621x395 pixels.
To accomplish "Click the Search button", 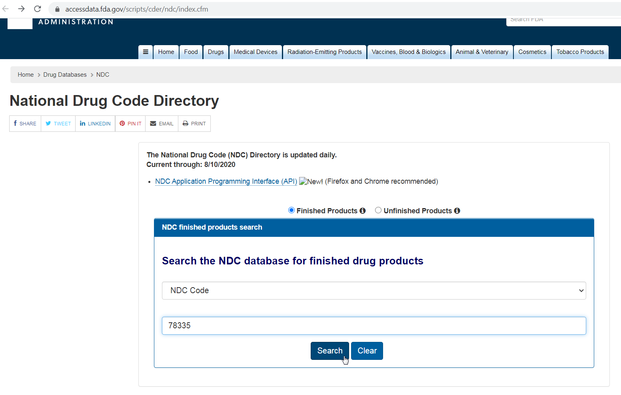I will [330, 351].
